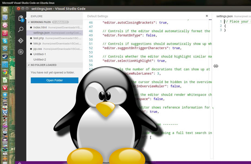Open the Git source control view
The height and width of the screenshot is (164, 251).
(x=21, y=40)
